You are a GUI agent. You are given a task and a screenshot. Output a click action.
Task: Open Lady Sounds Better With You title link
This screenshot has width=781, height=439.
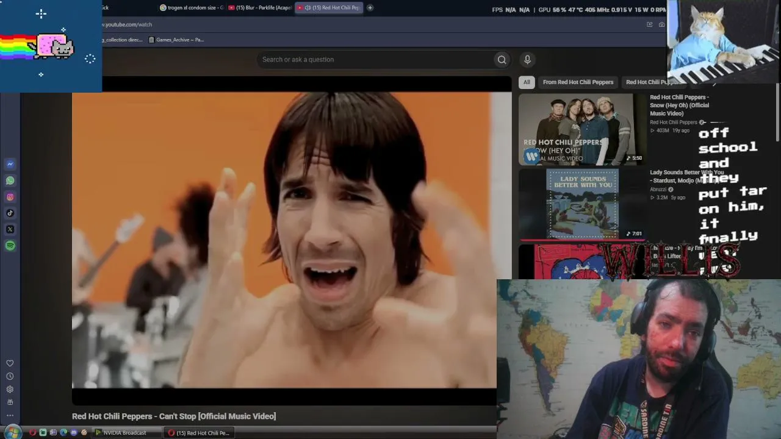pos(686,176)
